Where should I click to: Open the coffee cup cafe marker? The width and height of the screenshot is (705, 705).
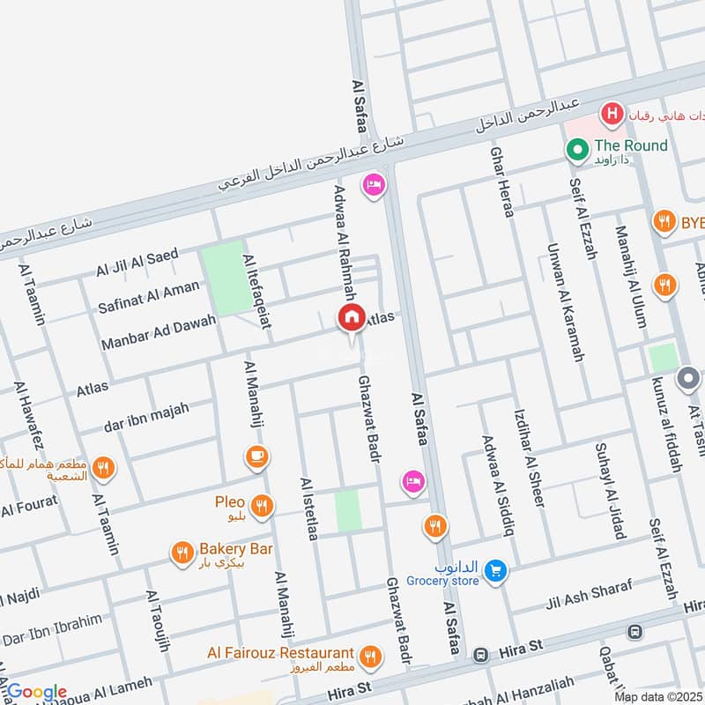257,457
